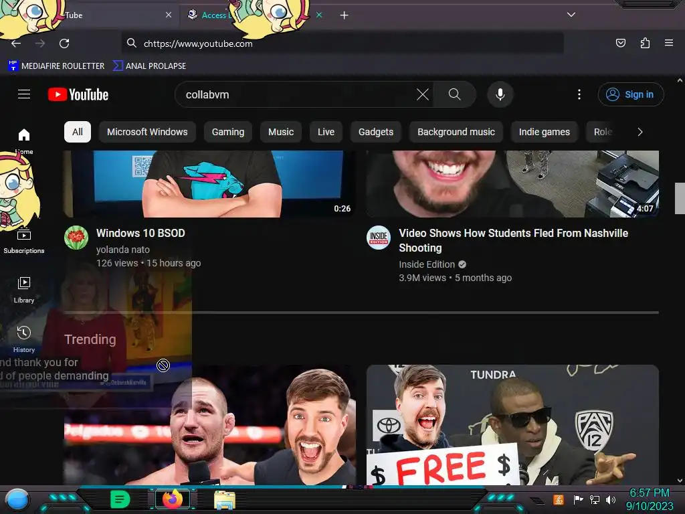Screen dimensions: 685x514
Task: Clear the search text with the X
Action: [423, 94]
